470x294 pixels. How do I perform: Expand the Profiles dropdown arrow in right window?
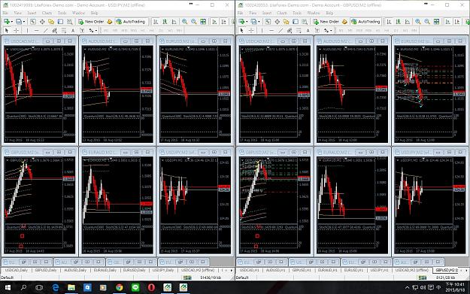coord(259,22)
